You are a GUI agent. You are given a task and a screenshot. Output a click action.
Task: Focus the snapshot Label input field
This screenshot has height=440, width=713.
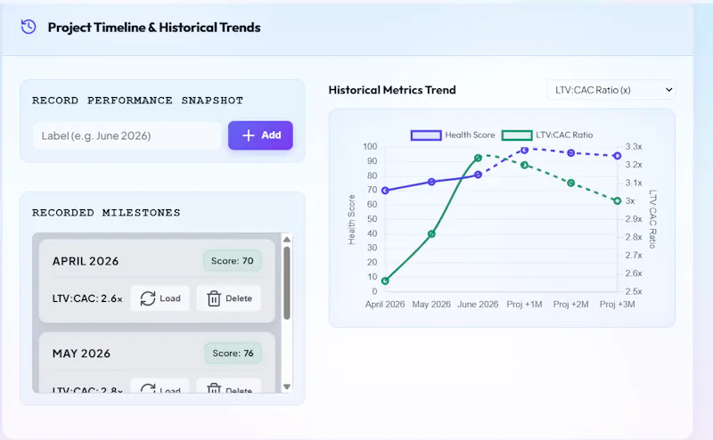(127, 135)
